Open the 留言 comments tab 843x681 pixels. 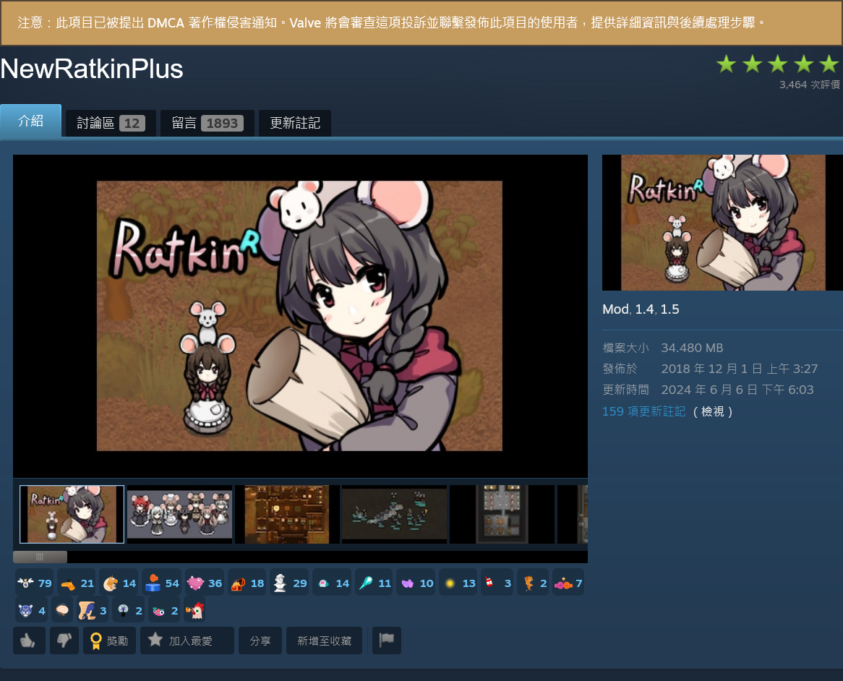pos(207,123)
